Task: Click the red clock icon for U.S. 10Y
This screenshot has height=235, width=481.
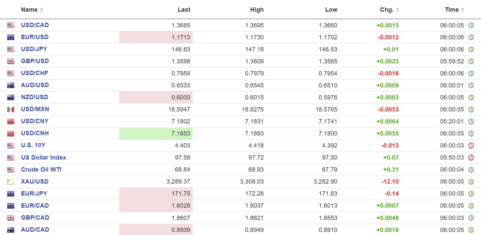Action: [471, 145]
